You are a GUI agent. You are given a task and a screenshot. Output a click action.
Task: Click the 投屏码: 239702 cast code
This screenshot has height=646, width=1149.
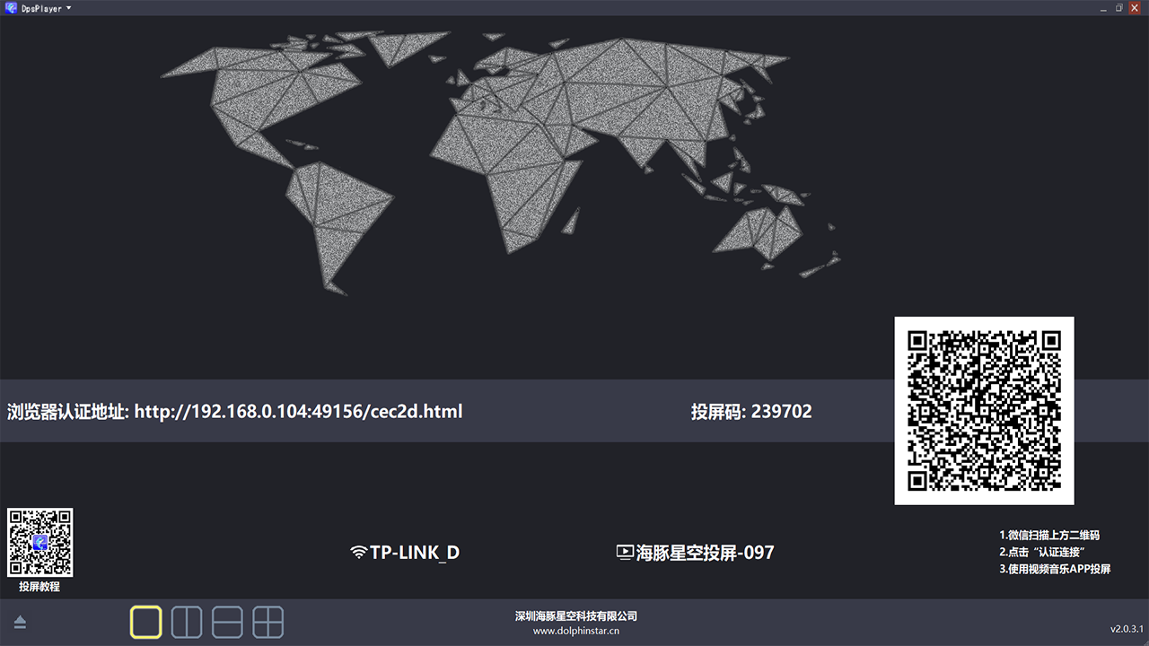pos(751,412)
